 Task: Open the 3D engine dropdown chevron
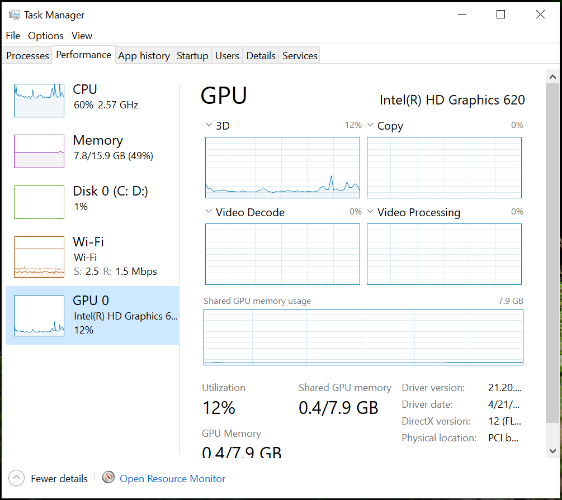(x=209, y=125)
